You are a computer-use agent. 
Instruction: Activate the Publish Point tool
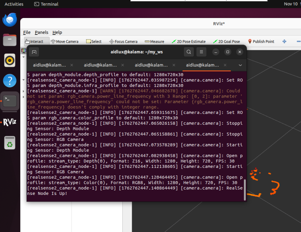tap(261, 42)
